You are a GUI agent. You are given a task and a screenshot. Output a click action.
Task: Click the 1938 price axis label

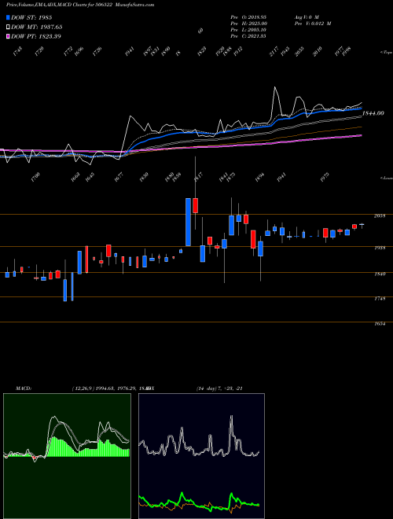[x=380, y=248]
